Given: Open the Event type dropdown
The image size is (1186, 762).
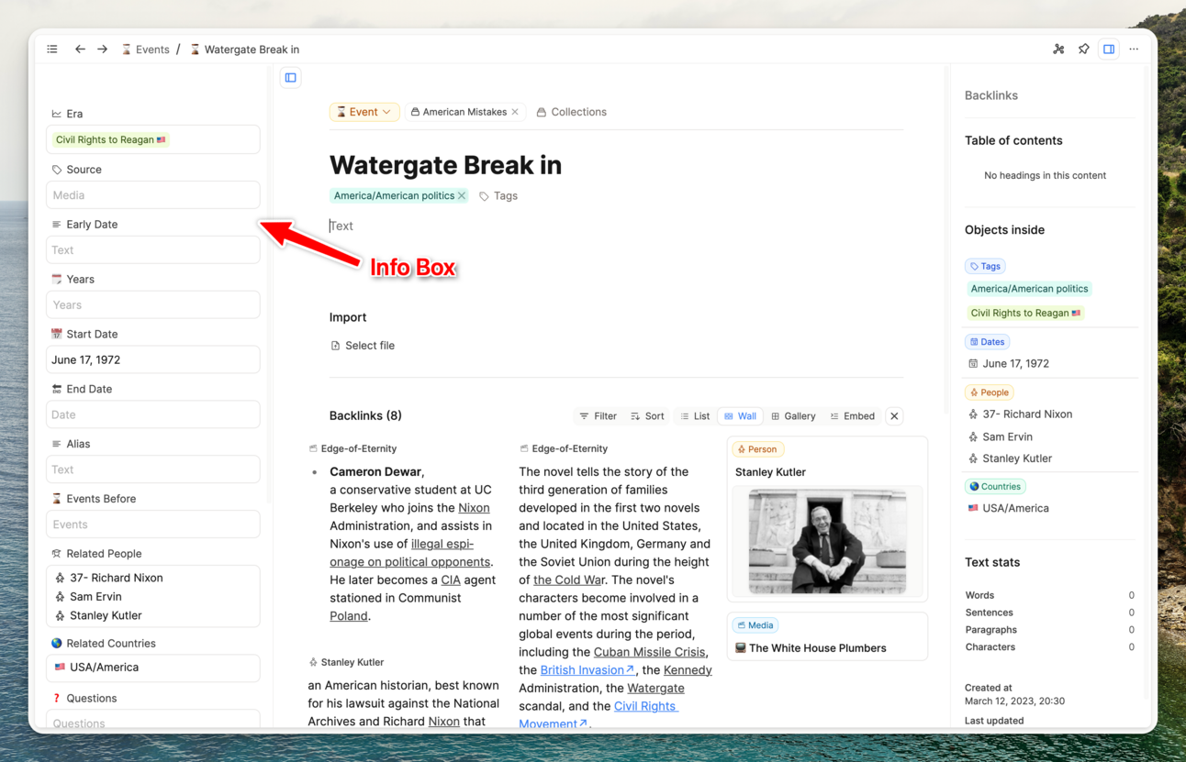Looking at the screenshot, I should coord(364,111).
